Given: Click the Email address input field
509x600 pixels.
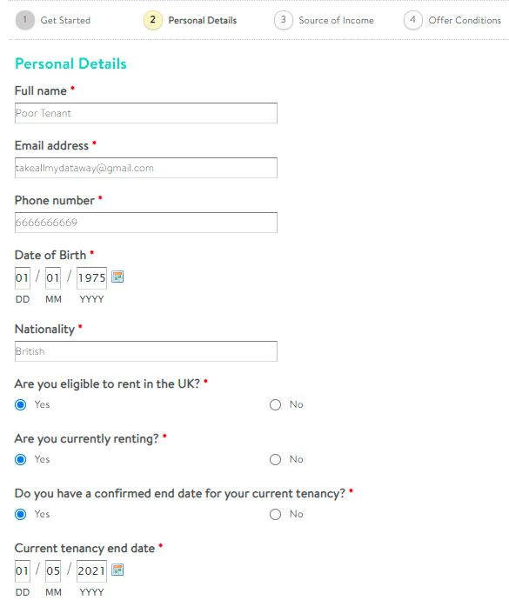Looking at the screenshot, I should point(146,168).
